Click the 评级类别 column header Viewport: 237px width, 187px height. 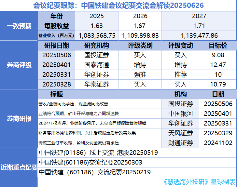point(140,46)
